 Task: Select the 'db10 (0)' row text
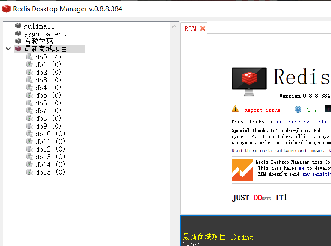[50, 134]
